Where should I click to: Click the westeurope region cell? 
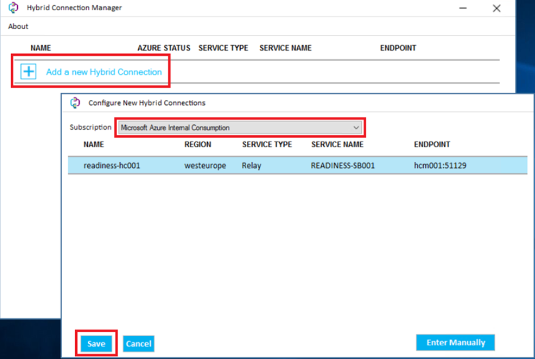pyautogui.click(x=205, y=166)
